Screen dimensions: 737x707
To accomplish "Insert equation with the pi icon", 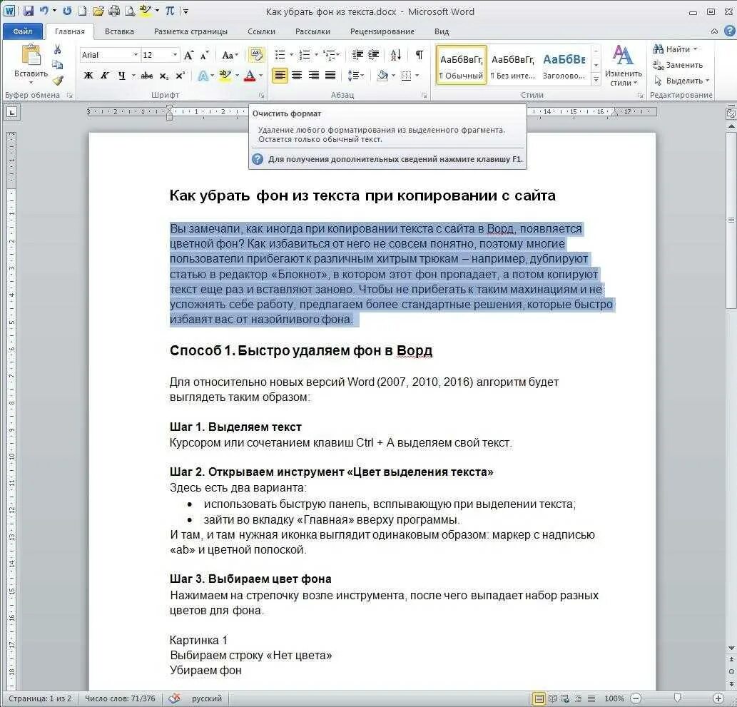I will (170, 10).
